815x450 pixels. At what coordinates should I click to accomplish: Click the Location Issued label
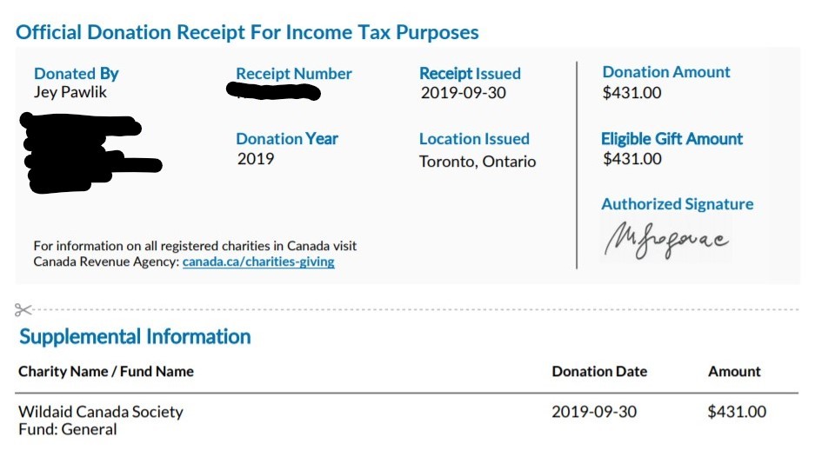(474, 139)
